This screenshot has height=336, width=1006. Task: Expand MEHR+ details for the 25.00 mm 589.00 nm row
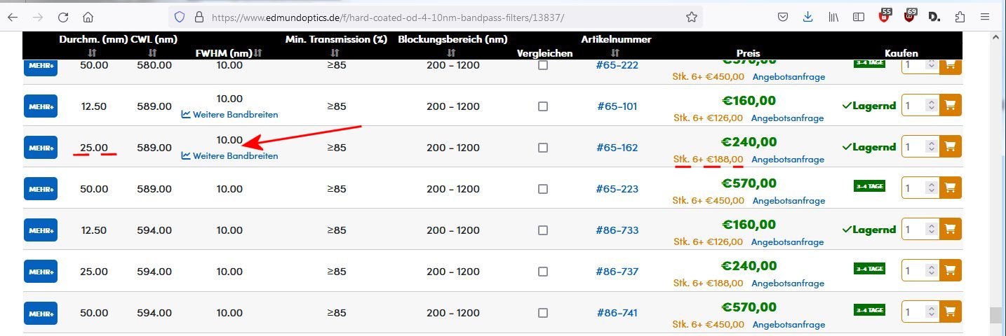[x=41, y=148]
